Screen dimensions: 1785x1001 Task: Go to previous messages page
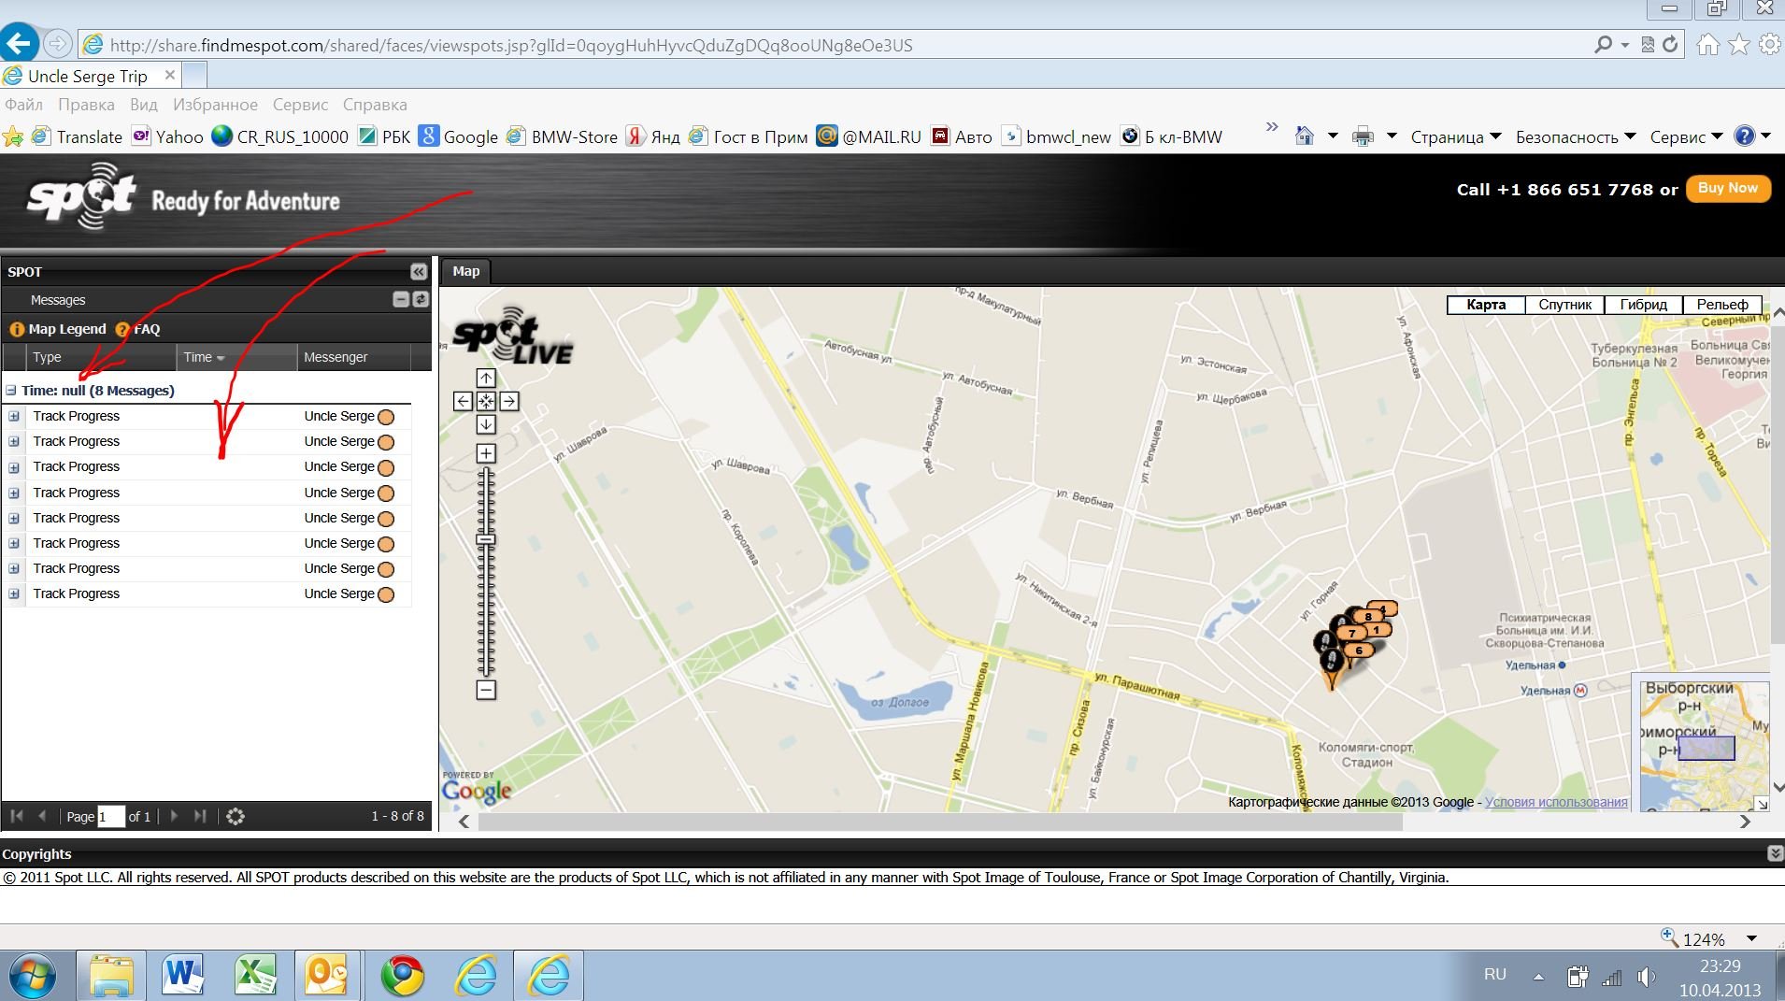[x=42, y=816]
